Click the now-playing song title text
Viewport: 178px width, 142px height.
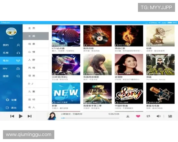click(x=71, y=114)
